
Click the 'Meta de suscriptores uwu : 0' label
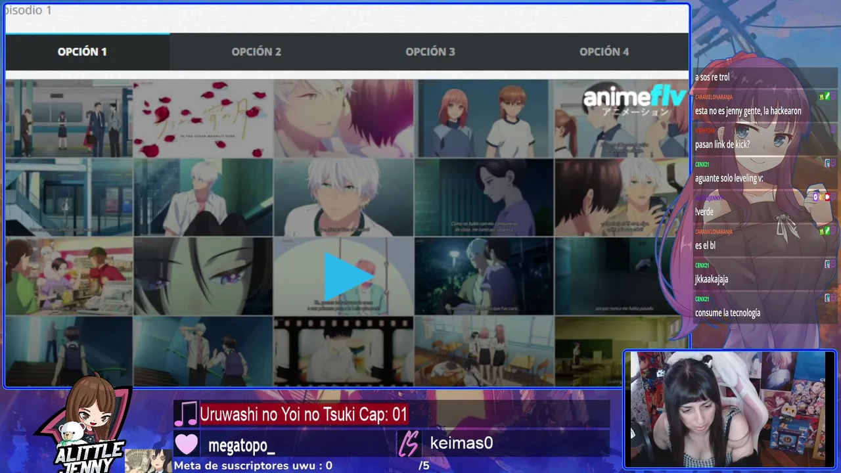click(x=253, y=466)
